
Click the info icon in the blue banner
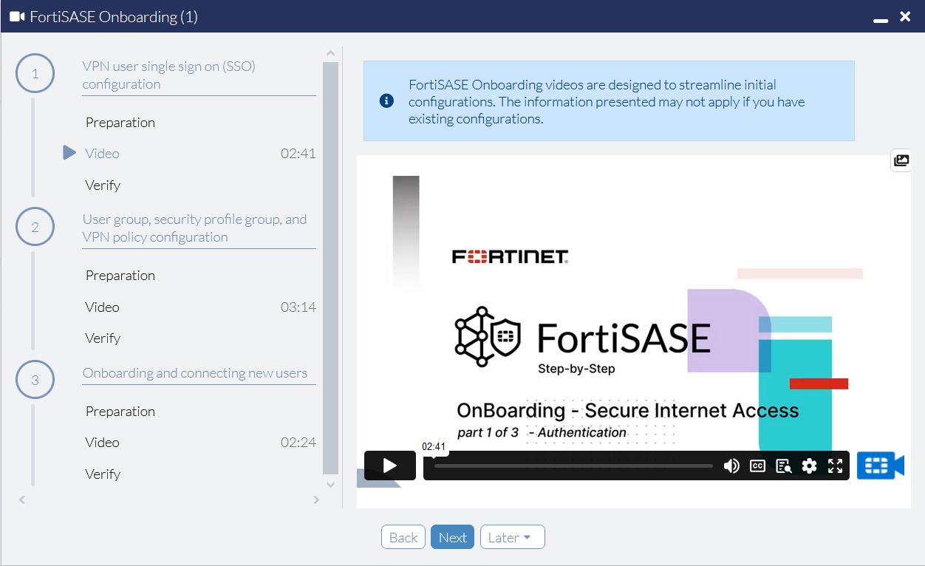pyautogui.click(x=386, y=101)
